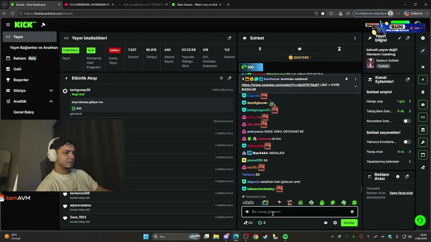Viewport: 431px width, 242px height.
Task: Pop out the Kanal Eylemleri panel
Action: 407,80
